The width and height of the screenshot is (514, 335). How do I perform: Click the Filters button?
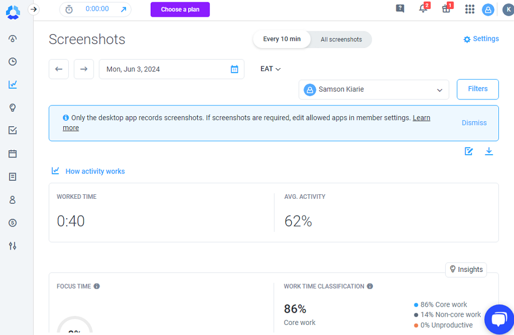point(478,89)
